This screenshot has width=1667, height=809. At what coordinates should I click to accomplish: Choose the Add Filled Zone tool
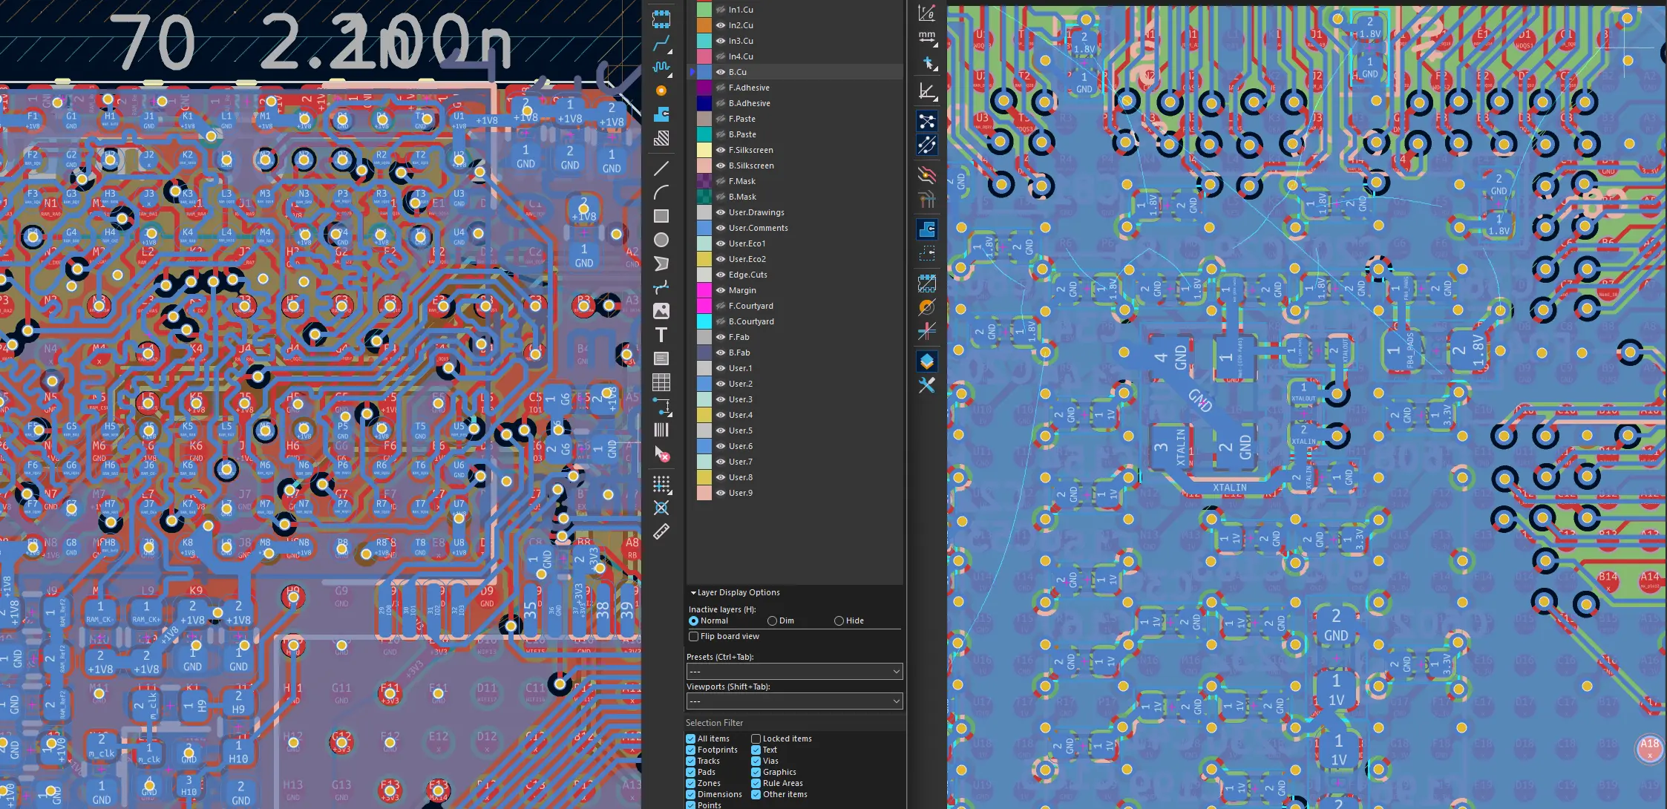coord(661,114)
